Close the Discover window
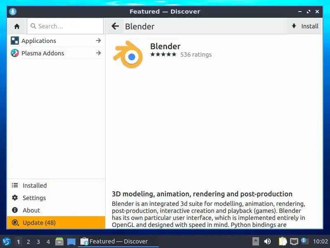 point(317,12)
